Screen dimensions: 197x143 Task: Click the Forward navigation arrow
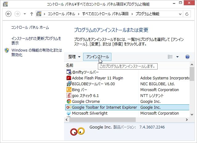click(17, 14)
